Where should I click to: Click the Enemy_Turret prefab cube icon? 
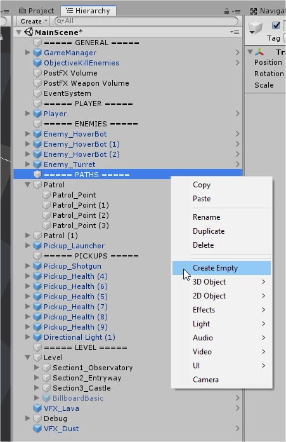37,164
